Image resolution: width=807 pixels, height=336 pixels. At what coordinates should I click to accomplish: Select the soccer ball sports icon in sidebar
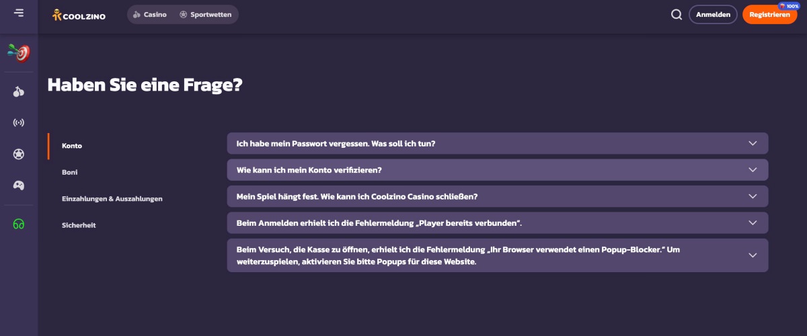click(19, 155)
